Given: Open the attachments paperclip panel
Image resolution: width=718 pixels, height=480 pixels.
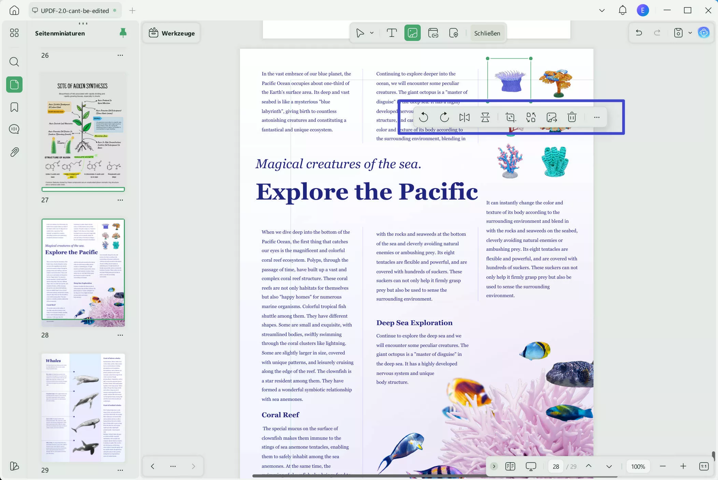Looking at the screenshot, I should (14, 152).
